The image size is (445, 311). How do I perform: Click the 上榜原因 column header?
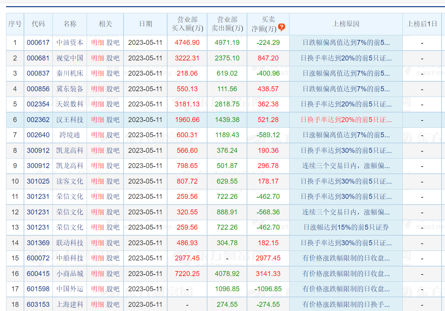(346, 24)
